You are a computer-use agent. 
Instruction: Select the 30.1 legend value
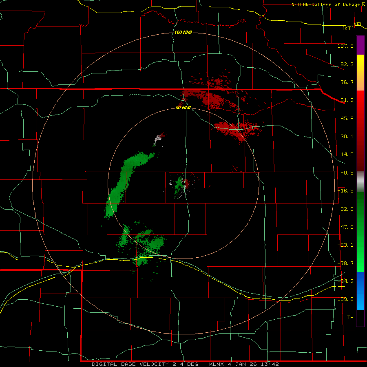[347, 137]
